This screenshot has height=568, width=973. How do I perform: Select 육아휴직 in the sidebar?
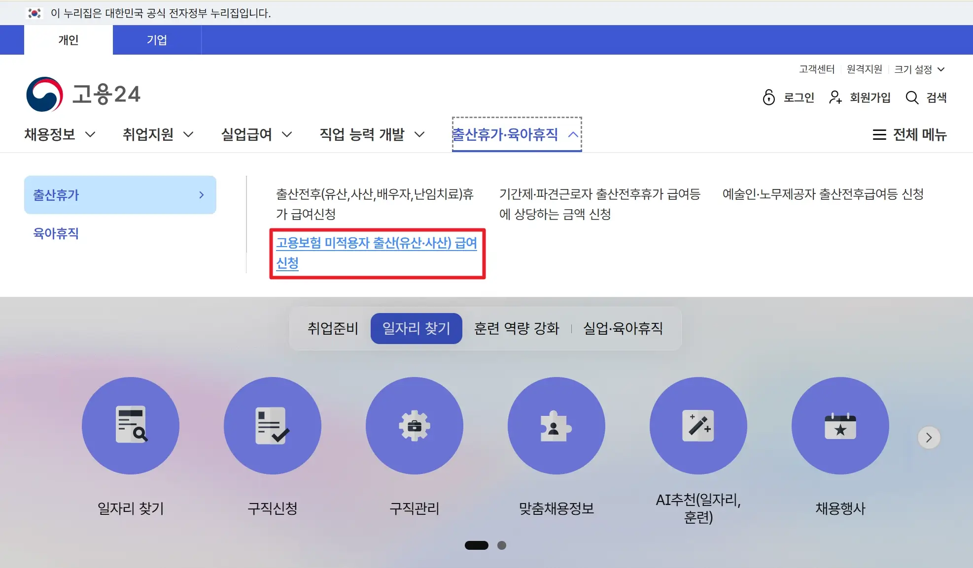tap(55, 234)
